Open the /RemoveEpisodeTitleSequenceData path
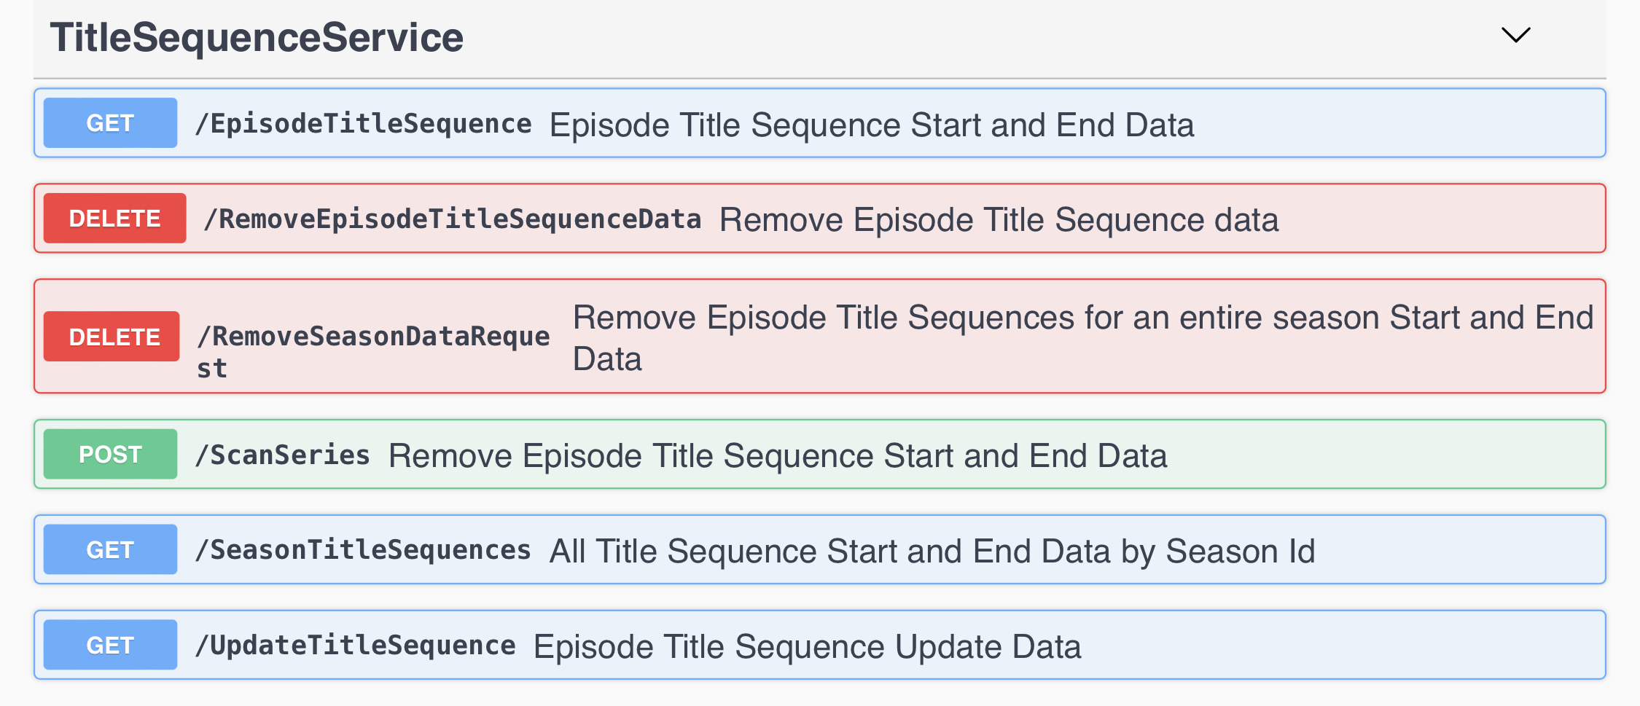The width and height of the screenshot is (1640, 706). click(x=452, y=219)
